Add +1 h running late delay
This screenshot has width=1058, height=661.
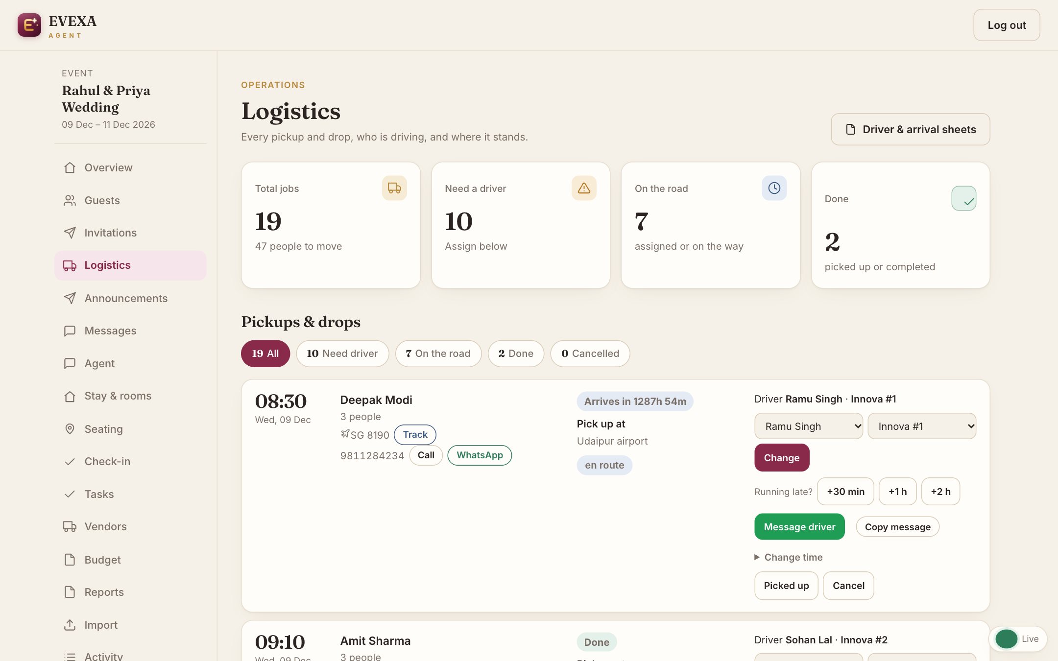[897, 492]
